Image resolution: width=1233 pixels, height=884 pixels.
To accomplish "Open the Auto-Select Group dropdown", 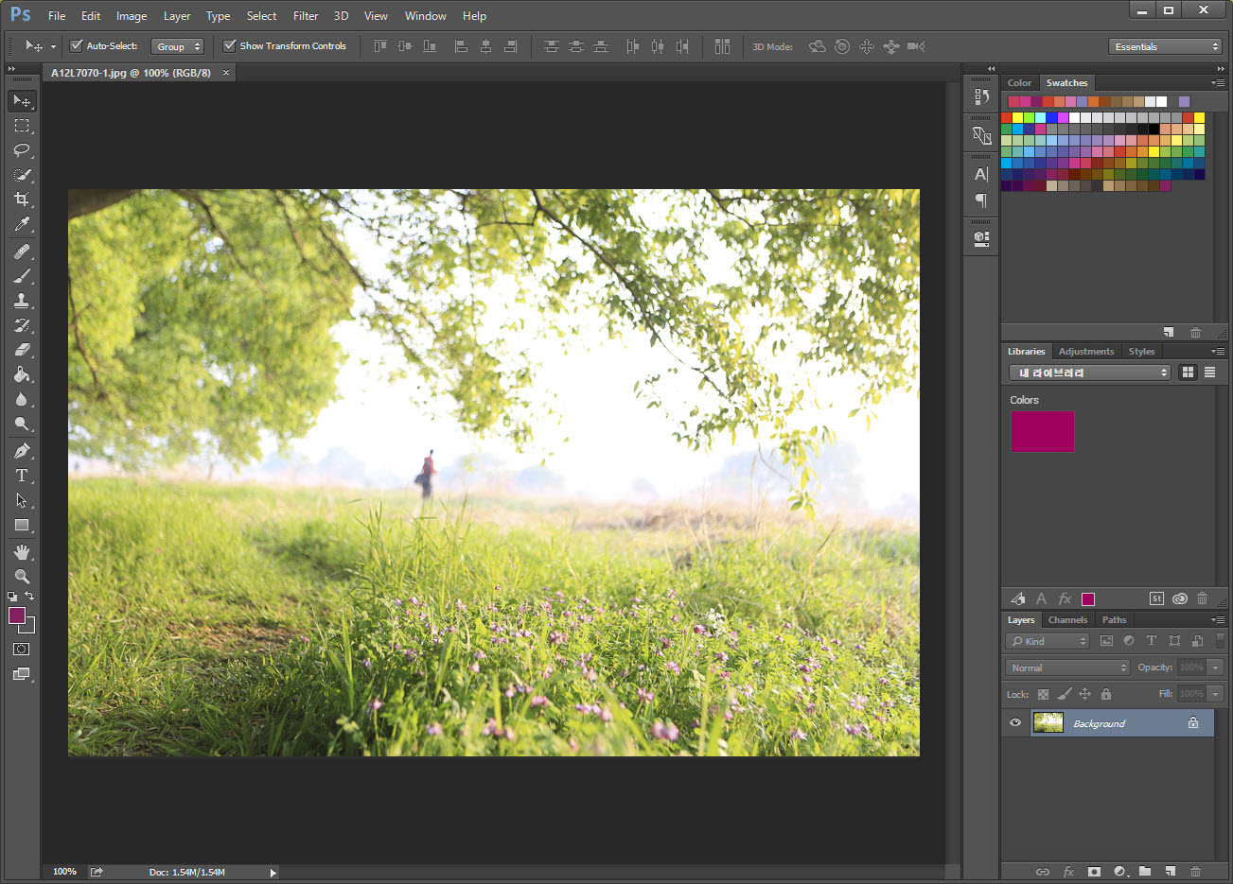I will point(177,46).
